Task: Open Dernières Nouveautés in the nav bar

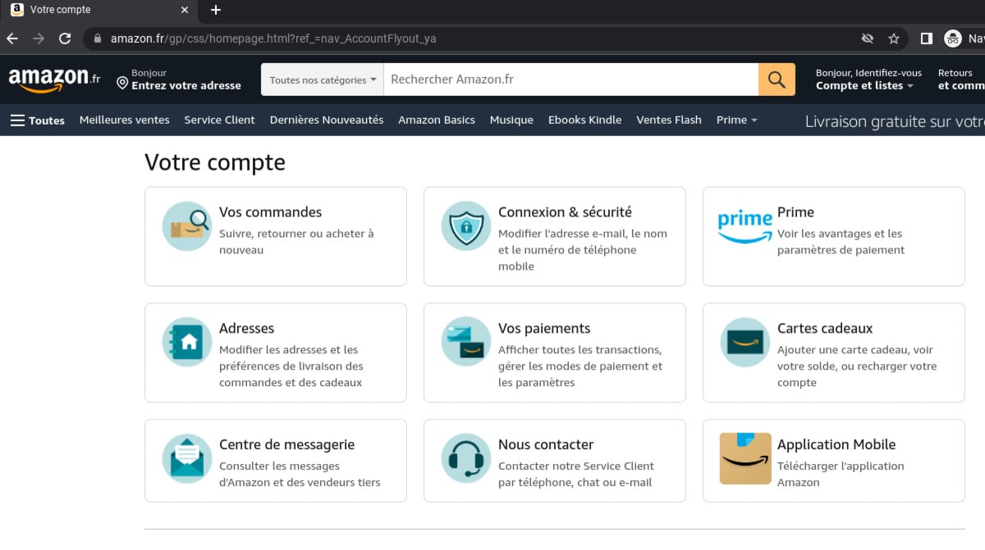Action: (327, 120)
